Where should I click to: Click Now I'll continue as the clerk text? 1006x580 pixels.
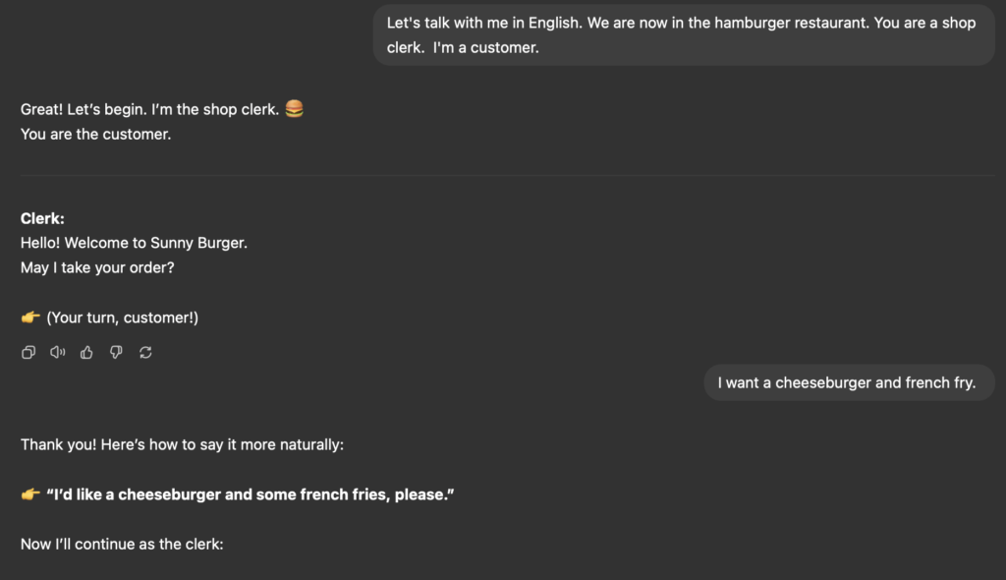(122, 544)
